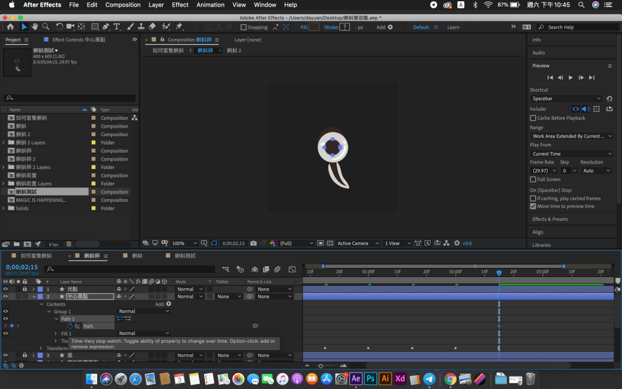Hide the 光點 layer with its eye icon
Viewport: 622px width, 389px height.
[5, 289]
